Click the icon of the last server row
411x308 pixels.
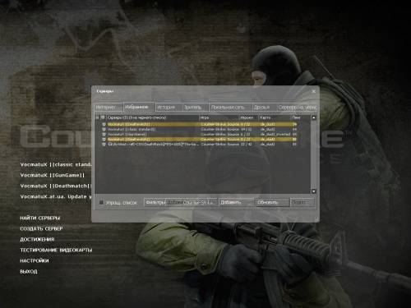click(x=104, y=145)
